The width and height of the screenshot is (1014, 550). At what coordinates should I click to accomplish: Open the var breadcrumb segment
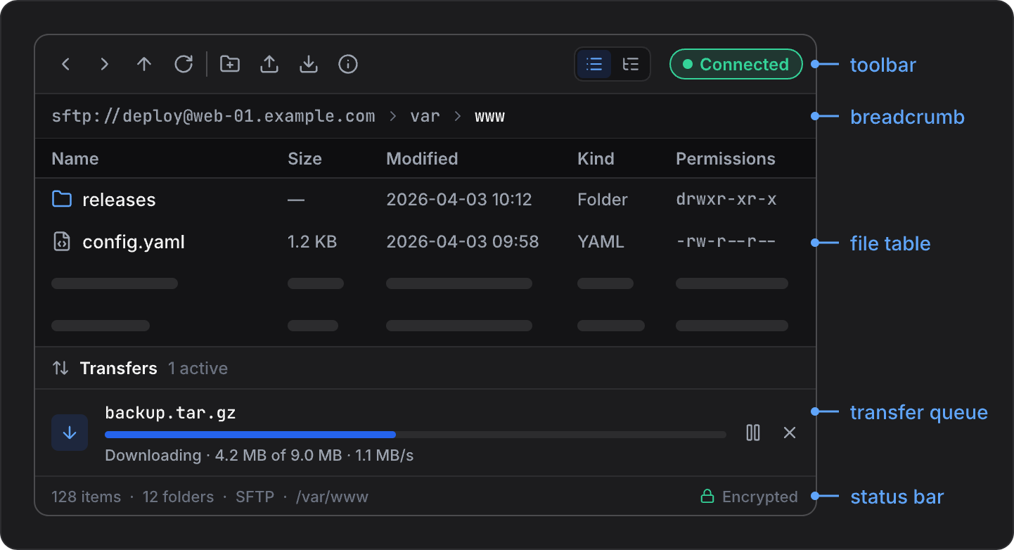[x=425, y=116]
